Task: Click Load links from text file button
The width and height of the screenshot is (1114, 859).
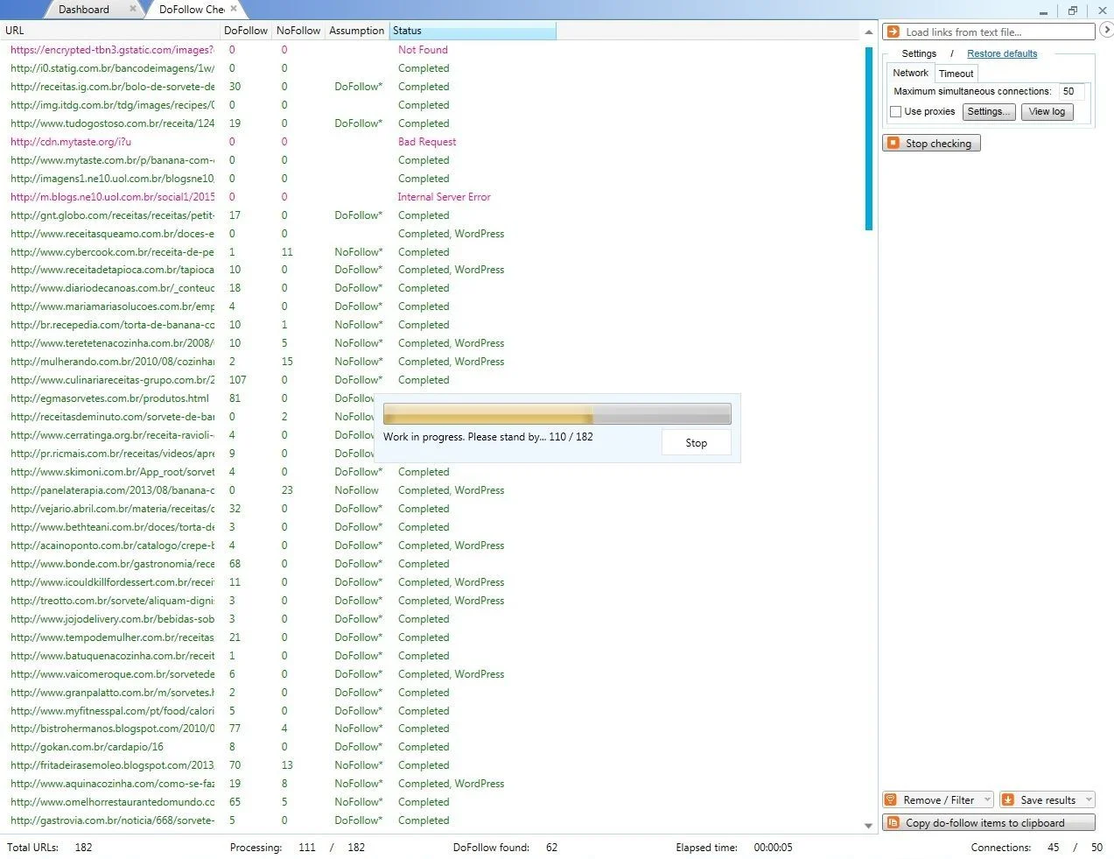Action: click(x=989, y=32)
